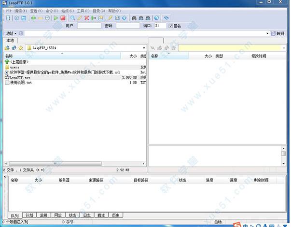
Task: Click the 转到 go button
Action: click(x=277, y=33)
